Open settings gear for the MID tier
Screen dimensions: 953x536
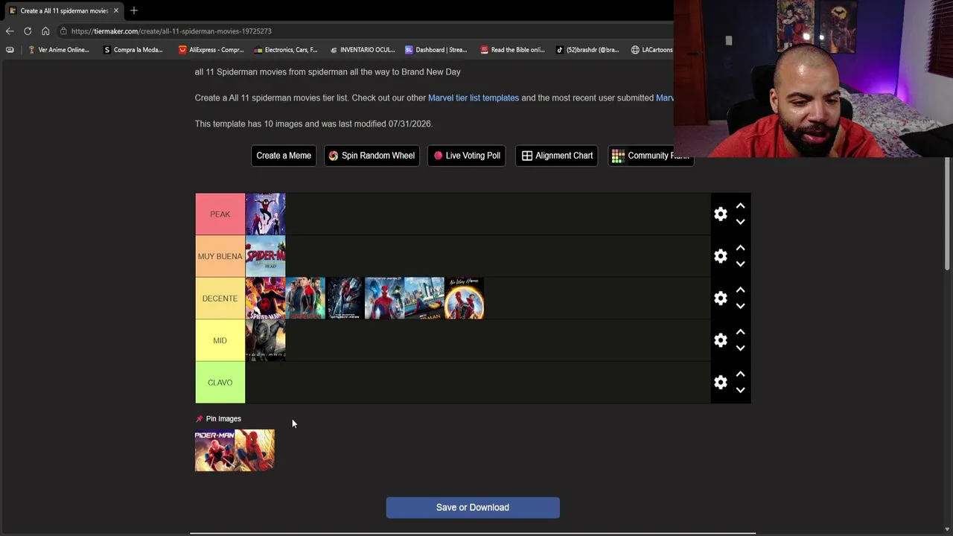pos(721,340)
